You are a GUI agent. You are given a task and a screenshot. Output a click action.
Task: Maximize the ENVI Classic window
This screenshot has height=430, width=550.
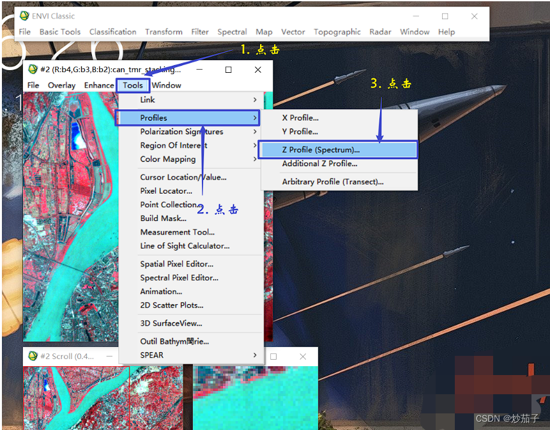point(445,16)
